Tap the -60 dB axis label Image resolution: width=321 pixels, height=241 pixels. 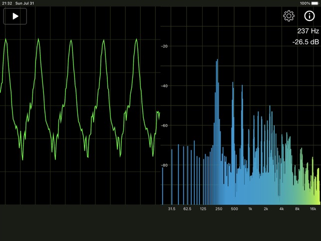[x=164, y=125]
